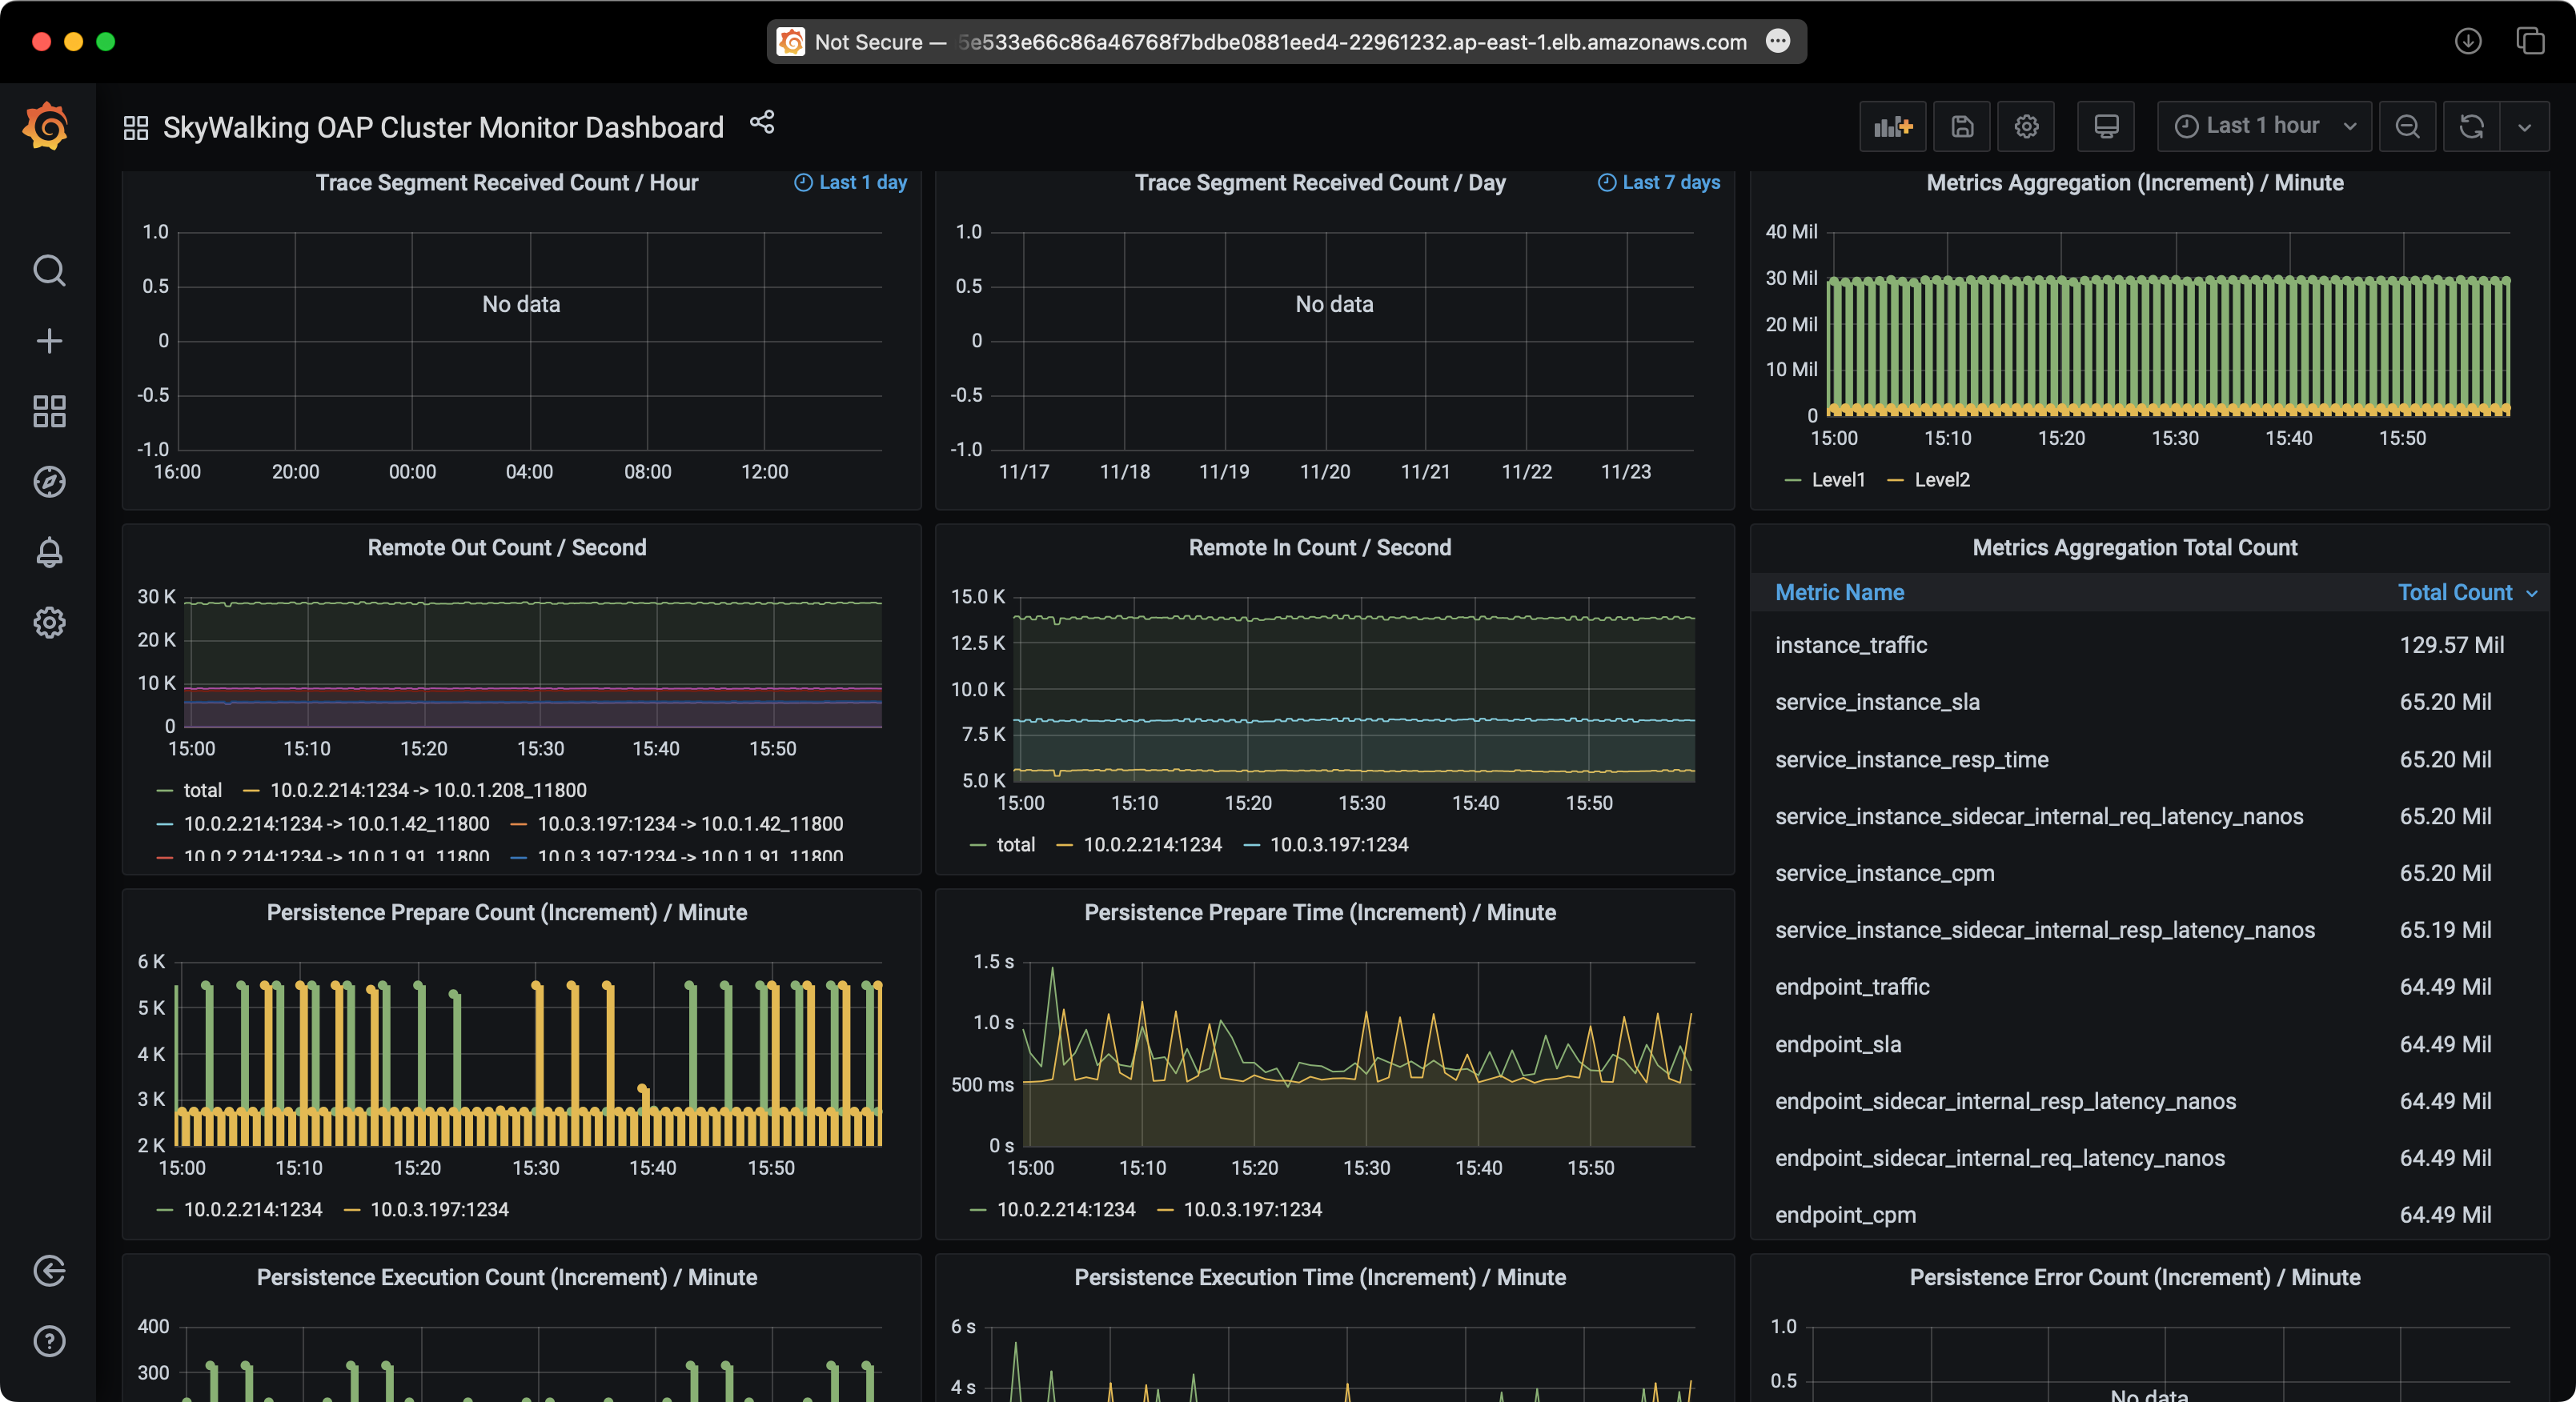Cycle view mode with monitor icon

[2106, 126]
